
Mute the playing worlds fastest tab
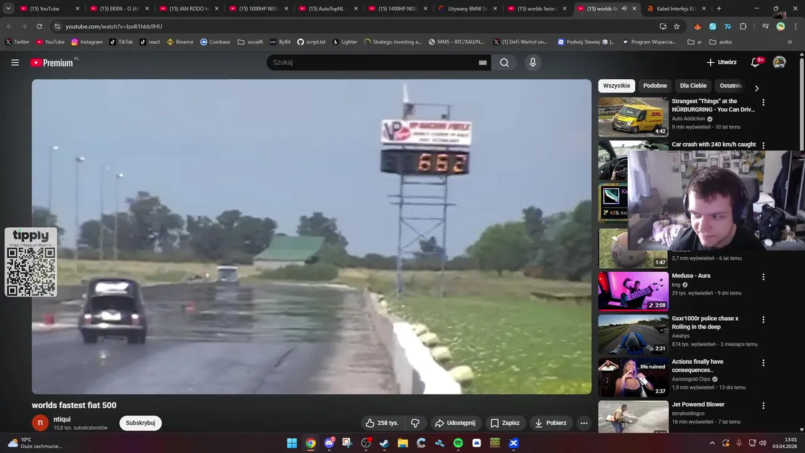tap(624, 9)
